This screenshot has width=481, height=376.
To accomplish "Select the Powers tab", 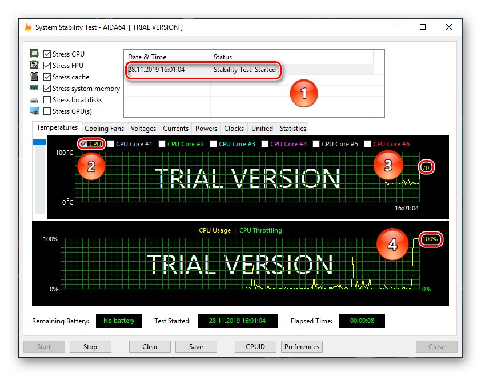I will click(206, 129).
